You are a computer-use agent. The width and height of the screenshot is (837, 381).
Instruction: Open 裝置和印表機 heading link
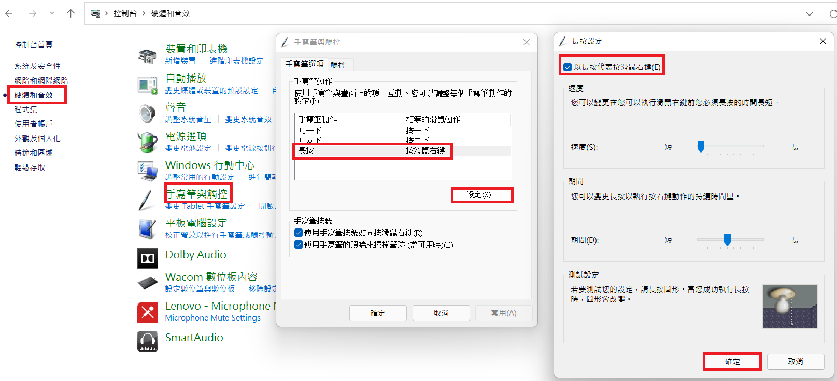[196, 49]
